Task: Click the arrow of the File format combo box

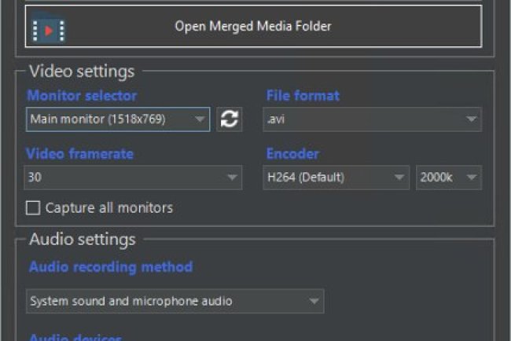Action: point(471,119)
